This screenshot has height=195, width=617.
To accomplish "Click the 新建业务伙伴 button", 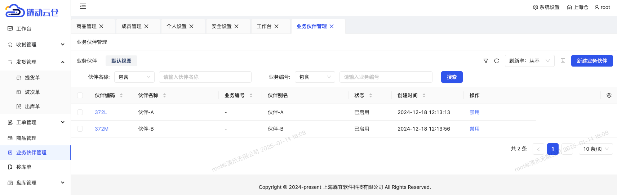I will pos(592,61).
